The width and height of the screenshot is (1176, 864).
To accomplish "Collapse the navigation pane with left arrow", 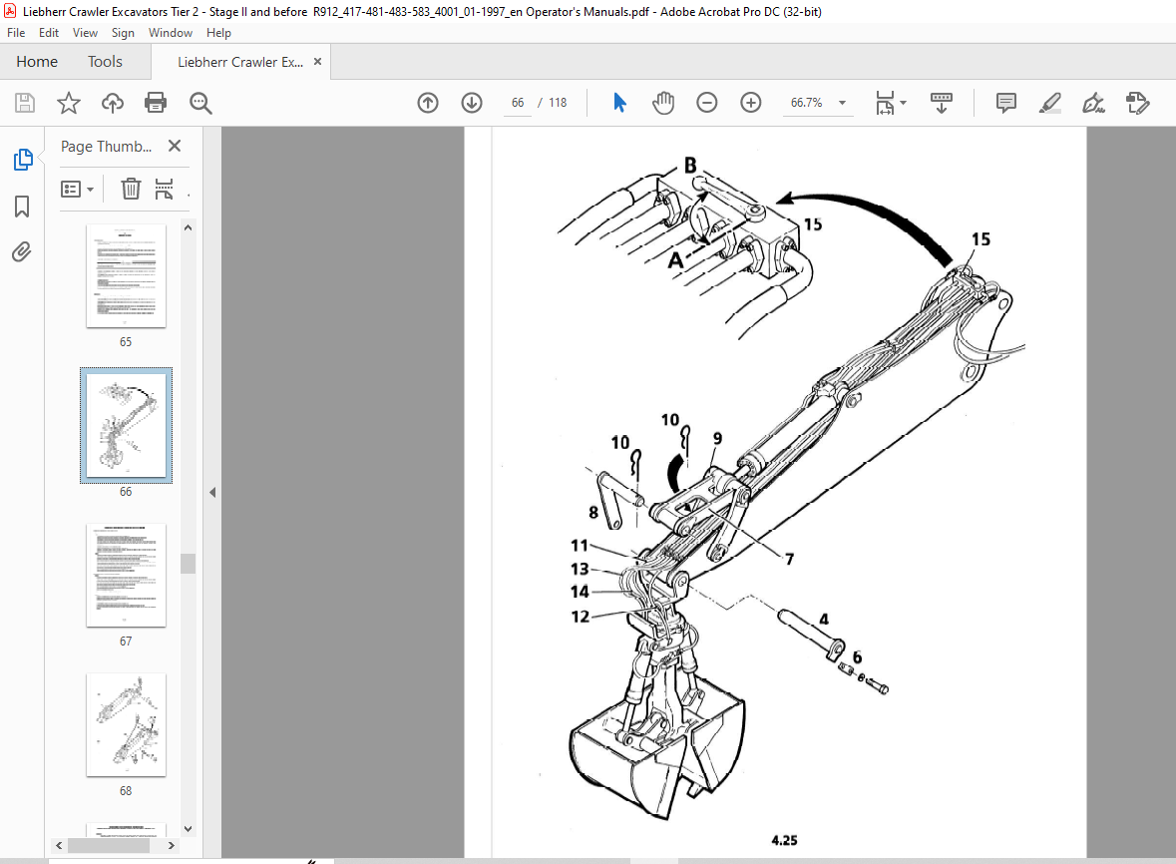I will 212,492.
